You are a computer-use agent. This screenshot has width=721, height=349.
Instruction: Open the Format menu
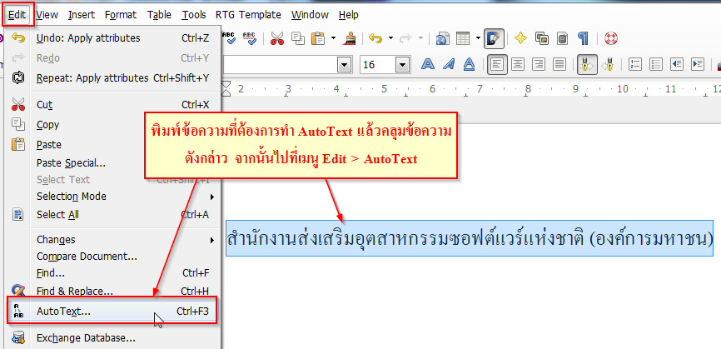121,15
